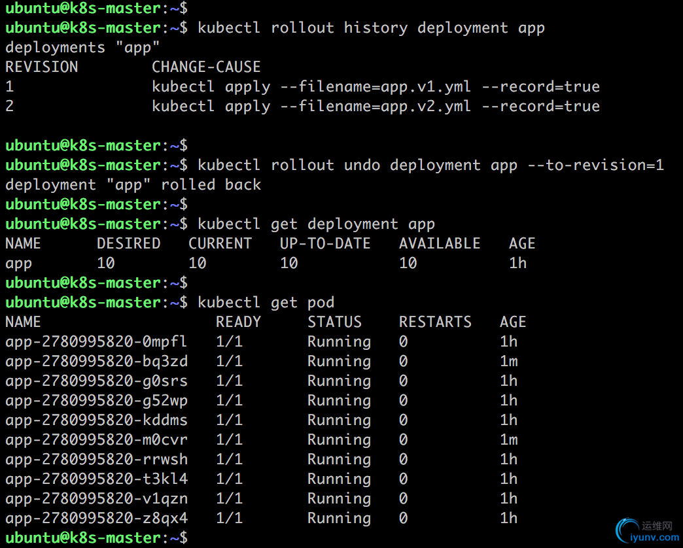
Task: Click the last ubuntu@k8s-master prompt line
Action: 96,538
